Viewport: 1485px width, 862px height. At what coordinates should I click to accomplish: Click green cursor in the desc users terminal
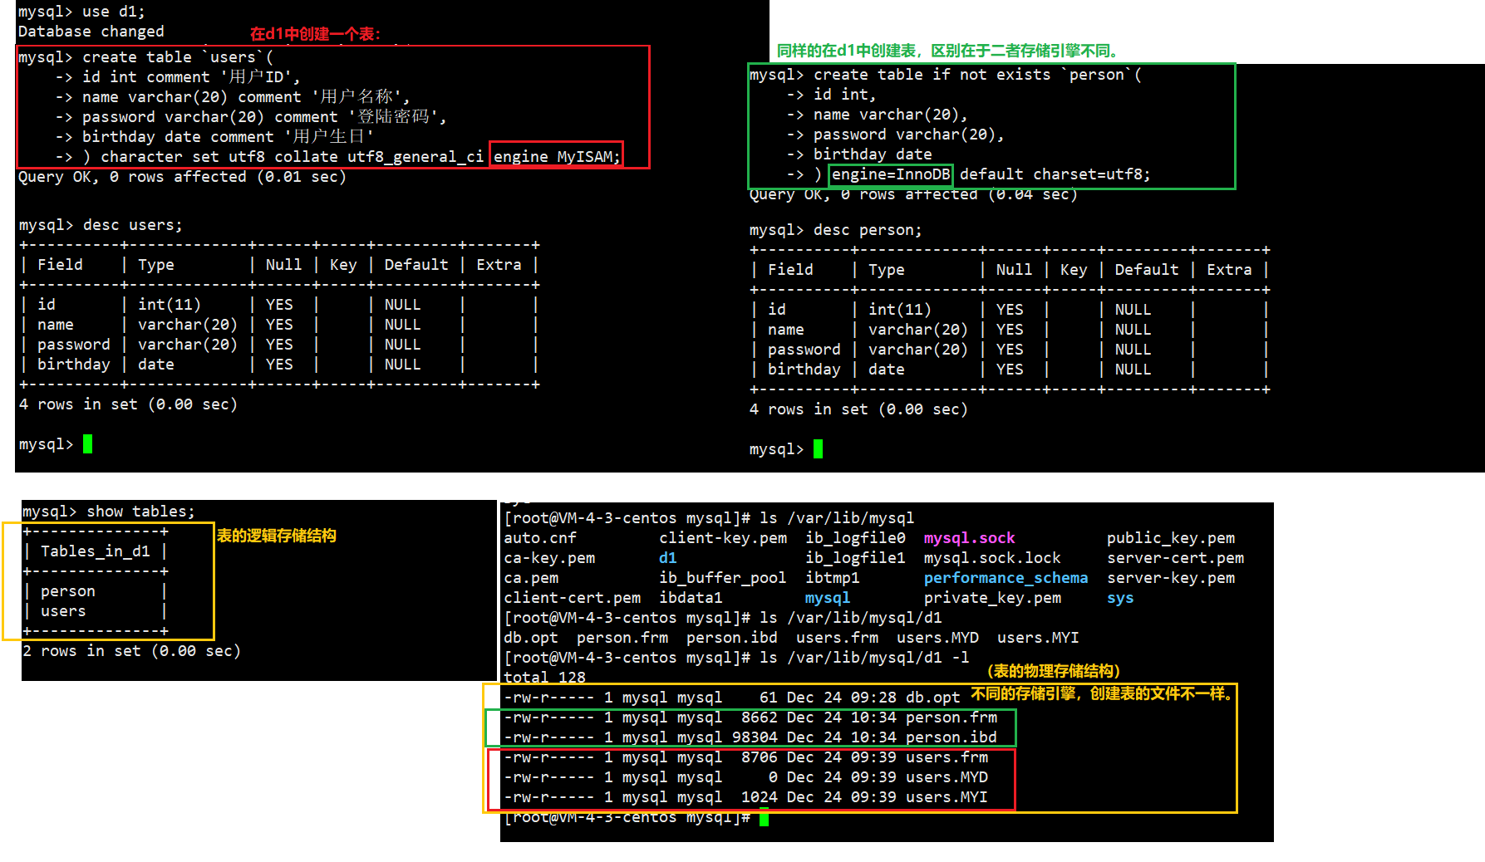(x=87, y=444)
